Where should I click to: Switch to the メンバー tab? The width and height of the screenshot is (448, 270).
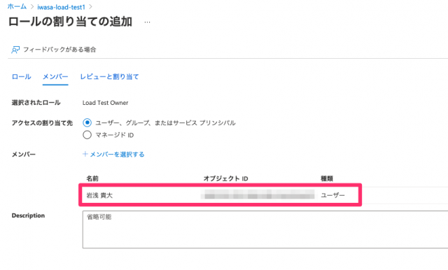click(x=55, y=77)
